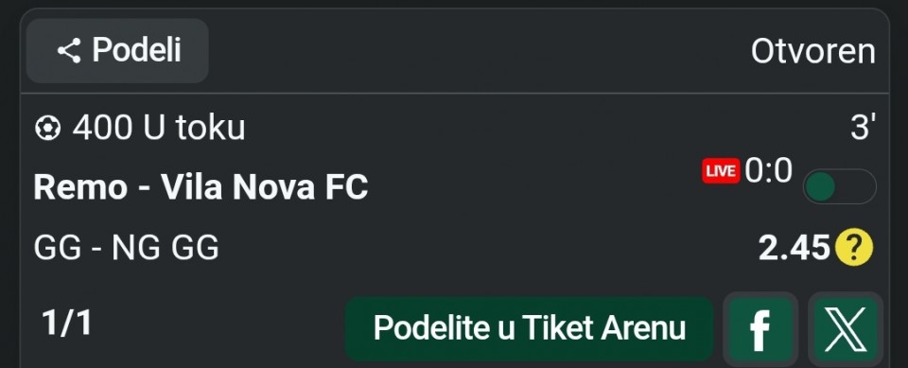Click the soccer ball icon

pos(47,128)
